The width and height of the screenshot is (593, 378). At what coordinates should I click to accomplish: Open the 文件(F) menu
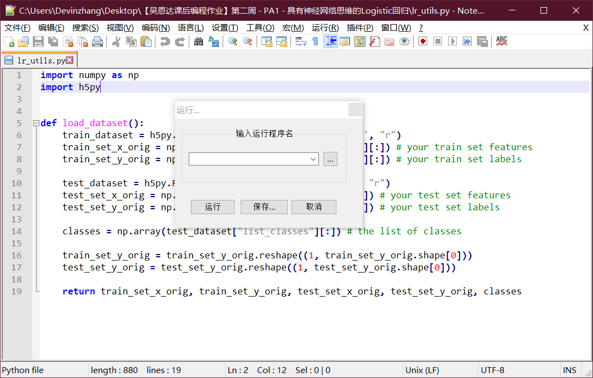click(17, 27)
